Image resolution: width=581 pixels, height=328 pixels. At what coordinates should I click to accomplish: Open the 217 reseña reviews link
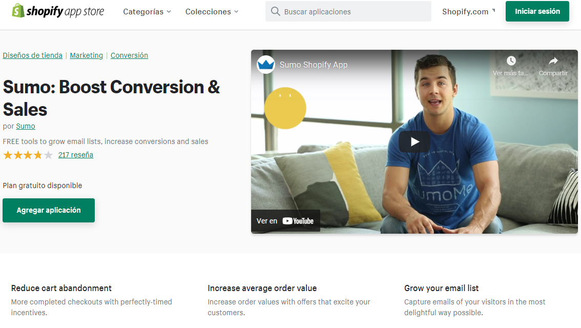[76, 155]
